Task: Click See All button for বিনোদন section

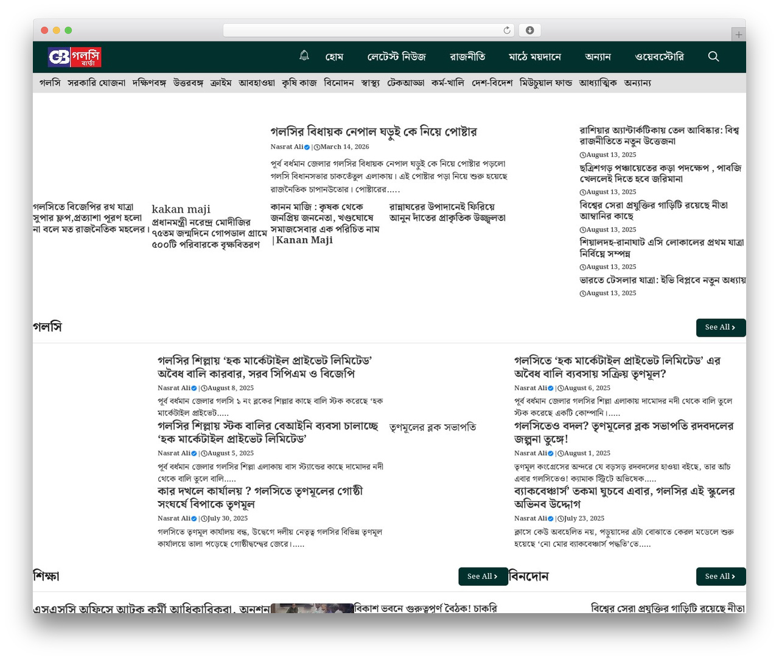Action: [721, 577]
